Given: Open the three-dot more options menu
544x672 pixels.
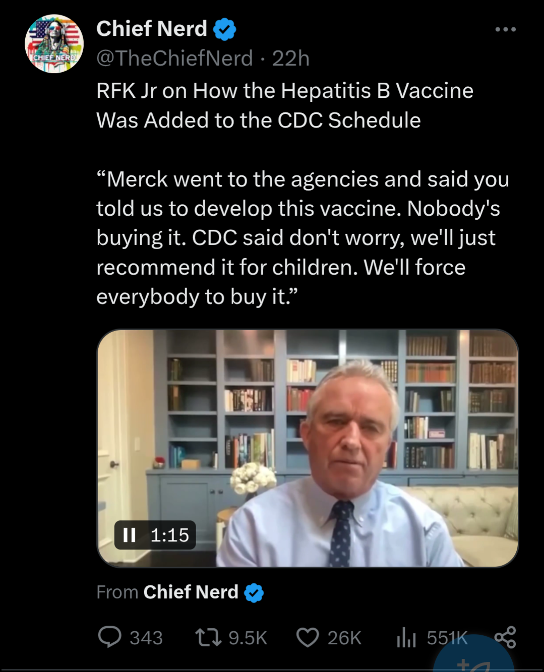Looking at the screenshot, I should click(x=505, y=29).
